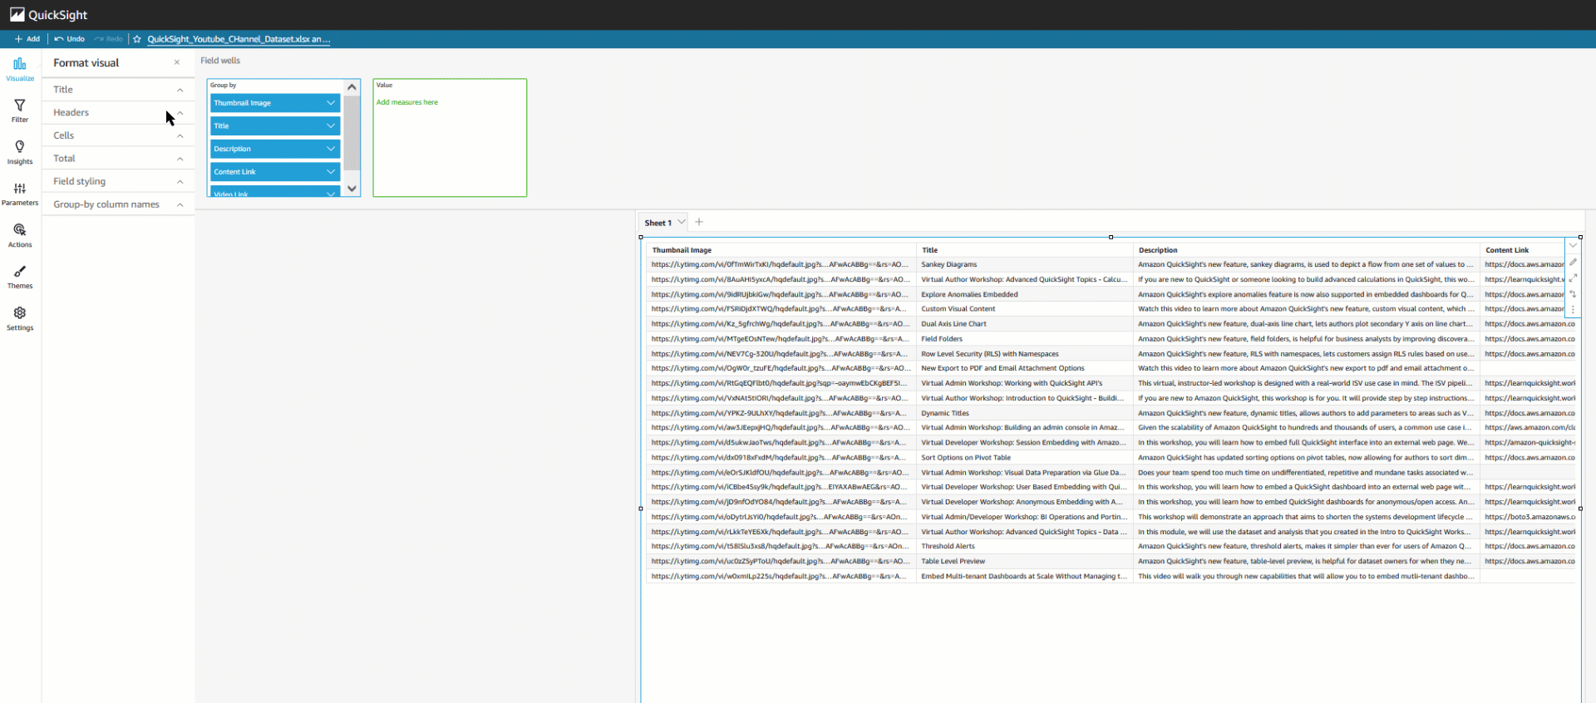Click the analysis name QuickSight_Youtube_CHannel_Dataset
The height and width of the screenshot is (703, 1596).
pos(239,39)
